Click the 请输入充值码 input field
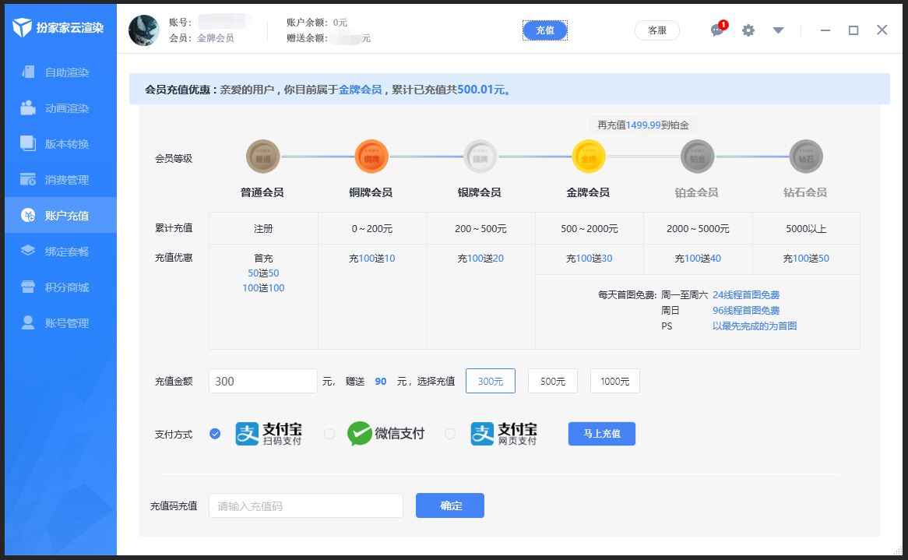 click(x=305, y=505)
